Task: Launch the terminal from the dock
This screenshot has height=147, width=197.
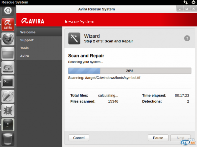Action: click(8, 82)
